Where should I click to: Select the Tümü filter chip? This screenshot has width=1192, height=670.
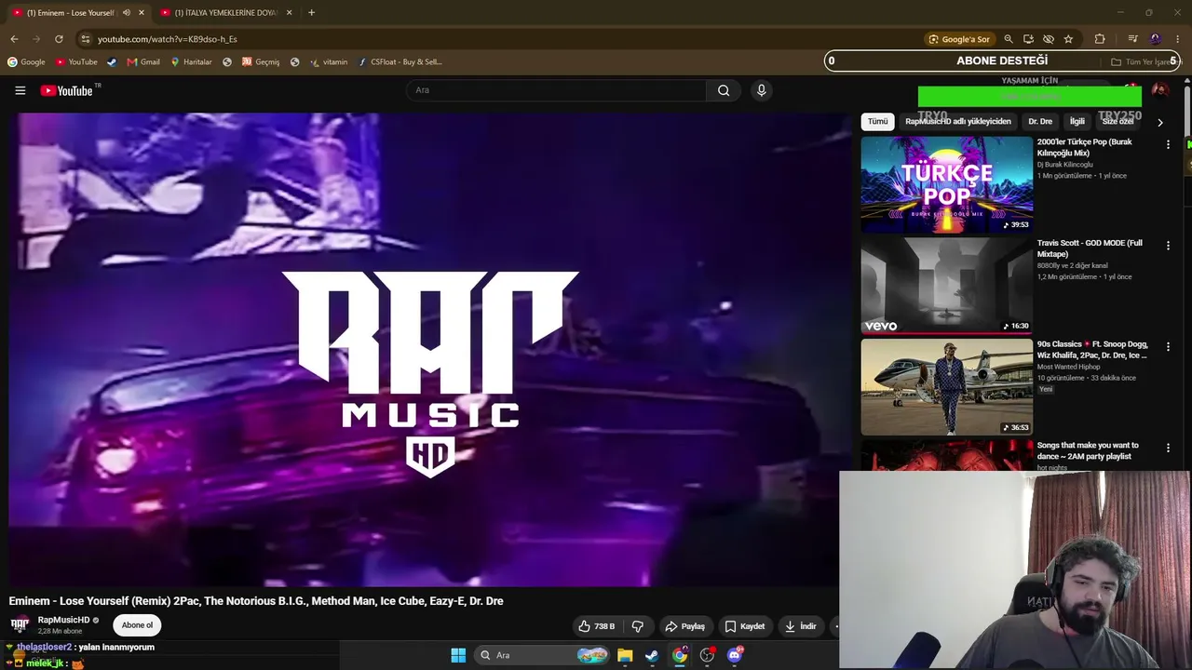point(878,122)
